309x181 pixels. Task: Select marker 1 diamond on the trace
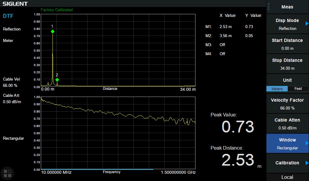tap(53, 31)
